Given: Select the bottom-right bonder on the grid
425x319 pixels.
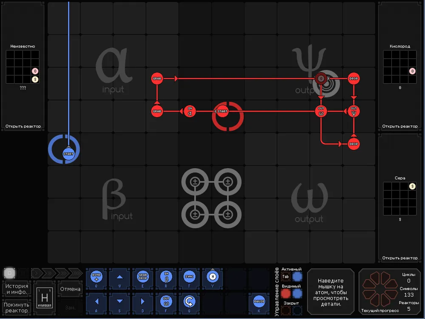Looking at the screenshot, I should [x=228, y=215].
